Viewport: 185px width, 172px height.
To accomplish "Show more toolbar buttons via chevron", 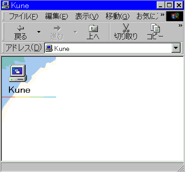I will pyautogui.click(x=181, y=25).
